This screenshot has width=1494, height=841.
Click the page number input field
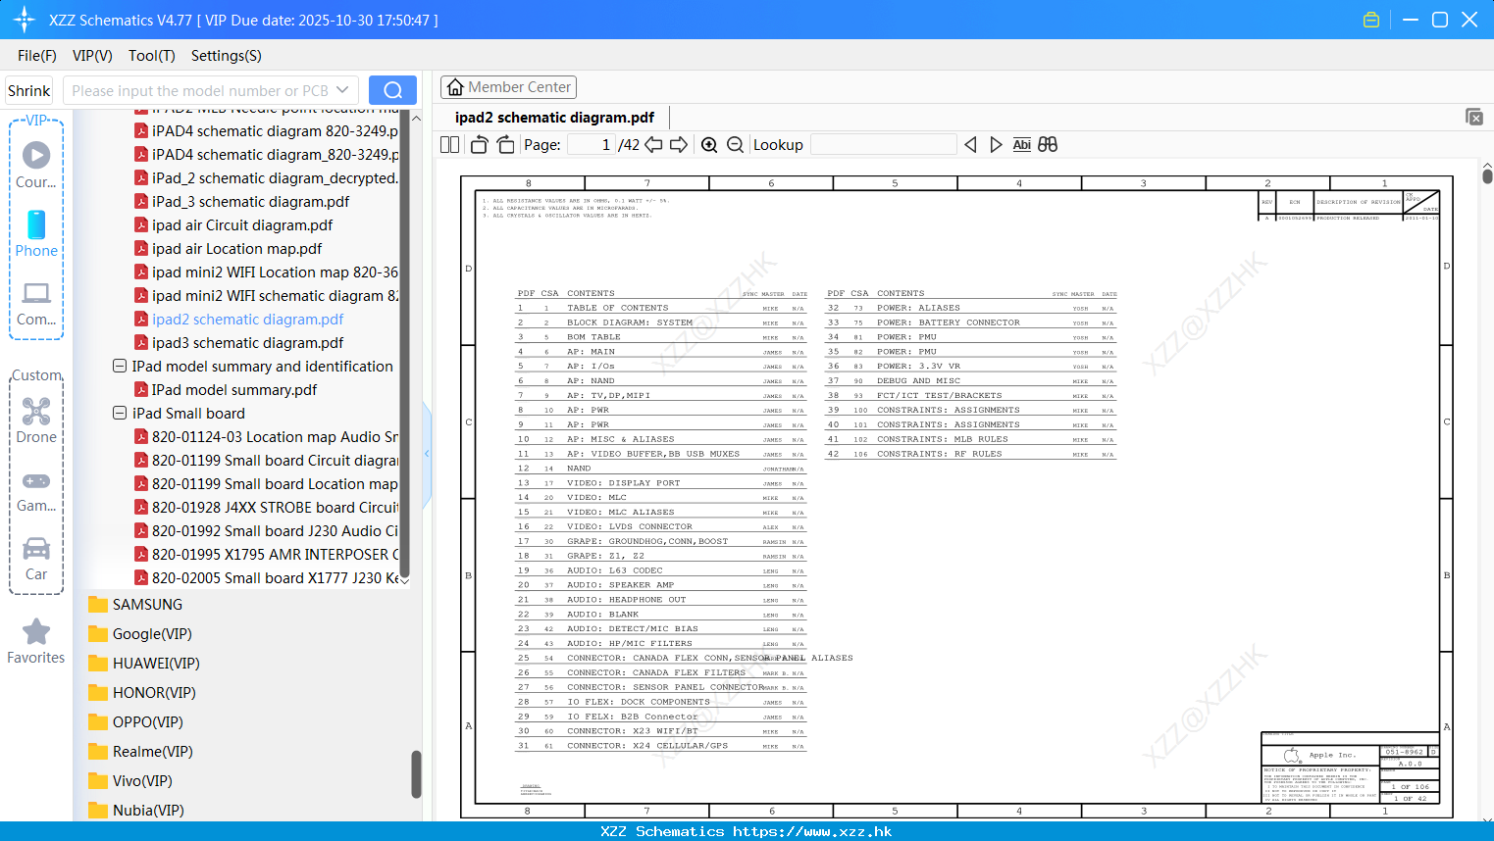tap(592, 144)
